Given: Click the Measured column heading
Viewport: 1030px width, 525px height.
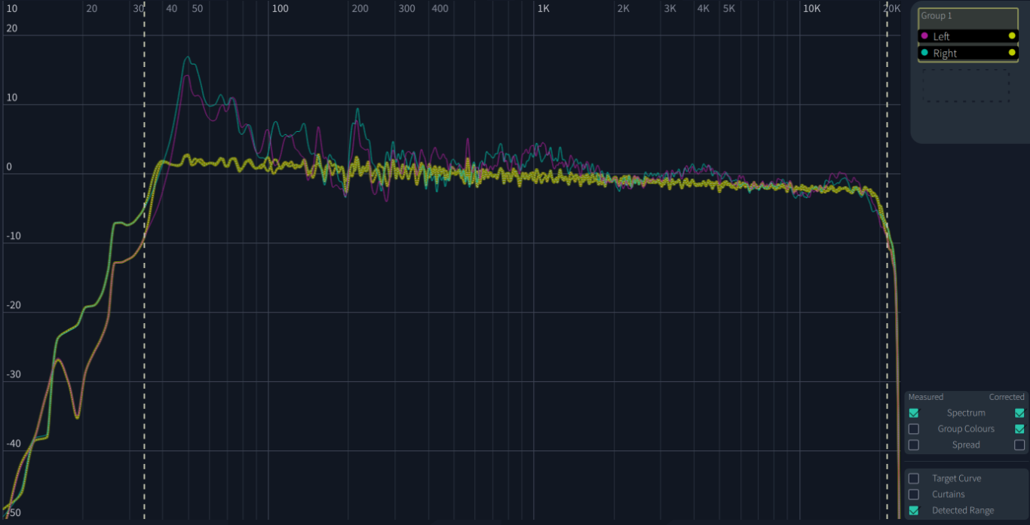Looking at the screenshot, I should point(926,397).
